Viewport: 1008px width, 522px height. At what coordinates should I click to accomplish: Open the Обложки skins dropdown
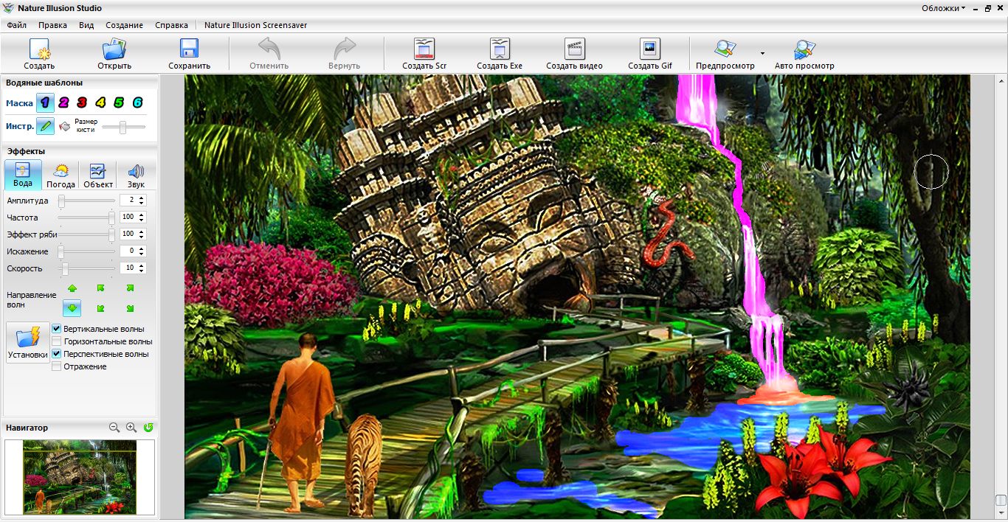[943, 8]
